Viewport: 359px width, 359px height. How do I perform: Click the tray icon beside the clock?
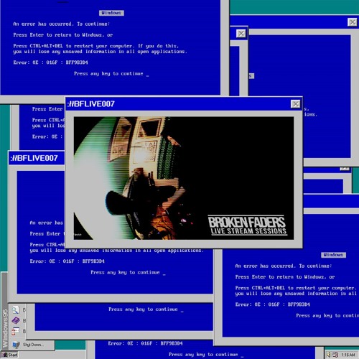(x=335, y=355)
